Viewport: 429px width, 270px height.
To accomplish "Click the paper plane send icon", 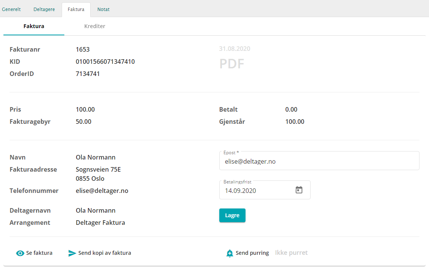I will point(72,253).
